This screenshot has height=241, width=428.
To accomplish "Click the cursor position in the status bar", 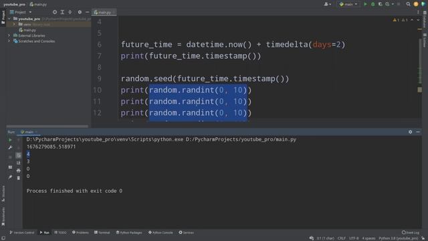I will tap(325, 238).
